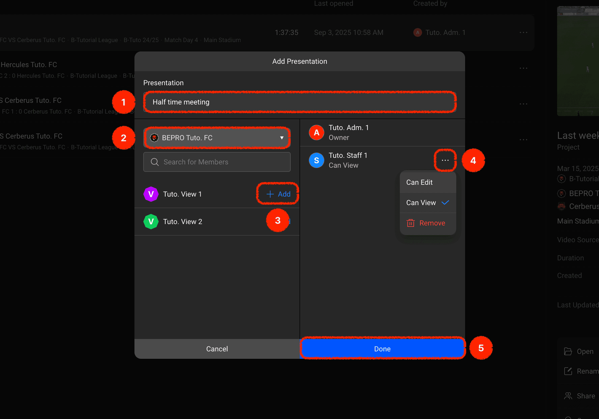Cancel the Add Presentation dialog
599x419 pixels.
217,349
